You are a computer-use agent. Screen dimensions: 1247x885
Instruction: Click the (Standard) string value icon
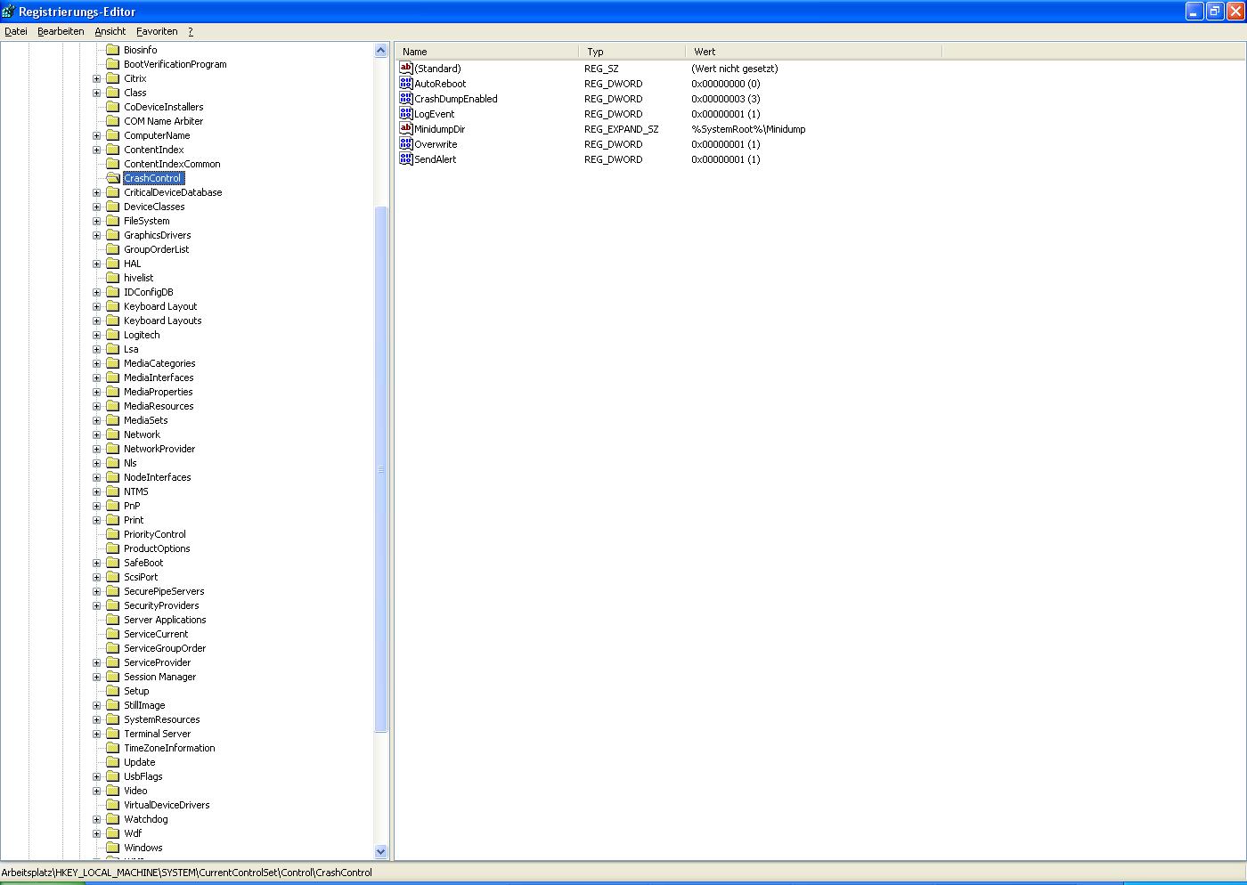[x=406, y=69]
